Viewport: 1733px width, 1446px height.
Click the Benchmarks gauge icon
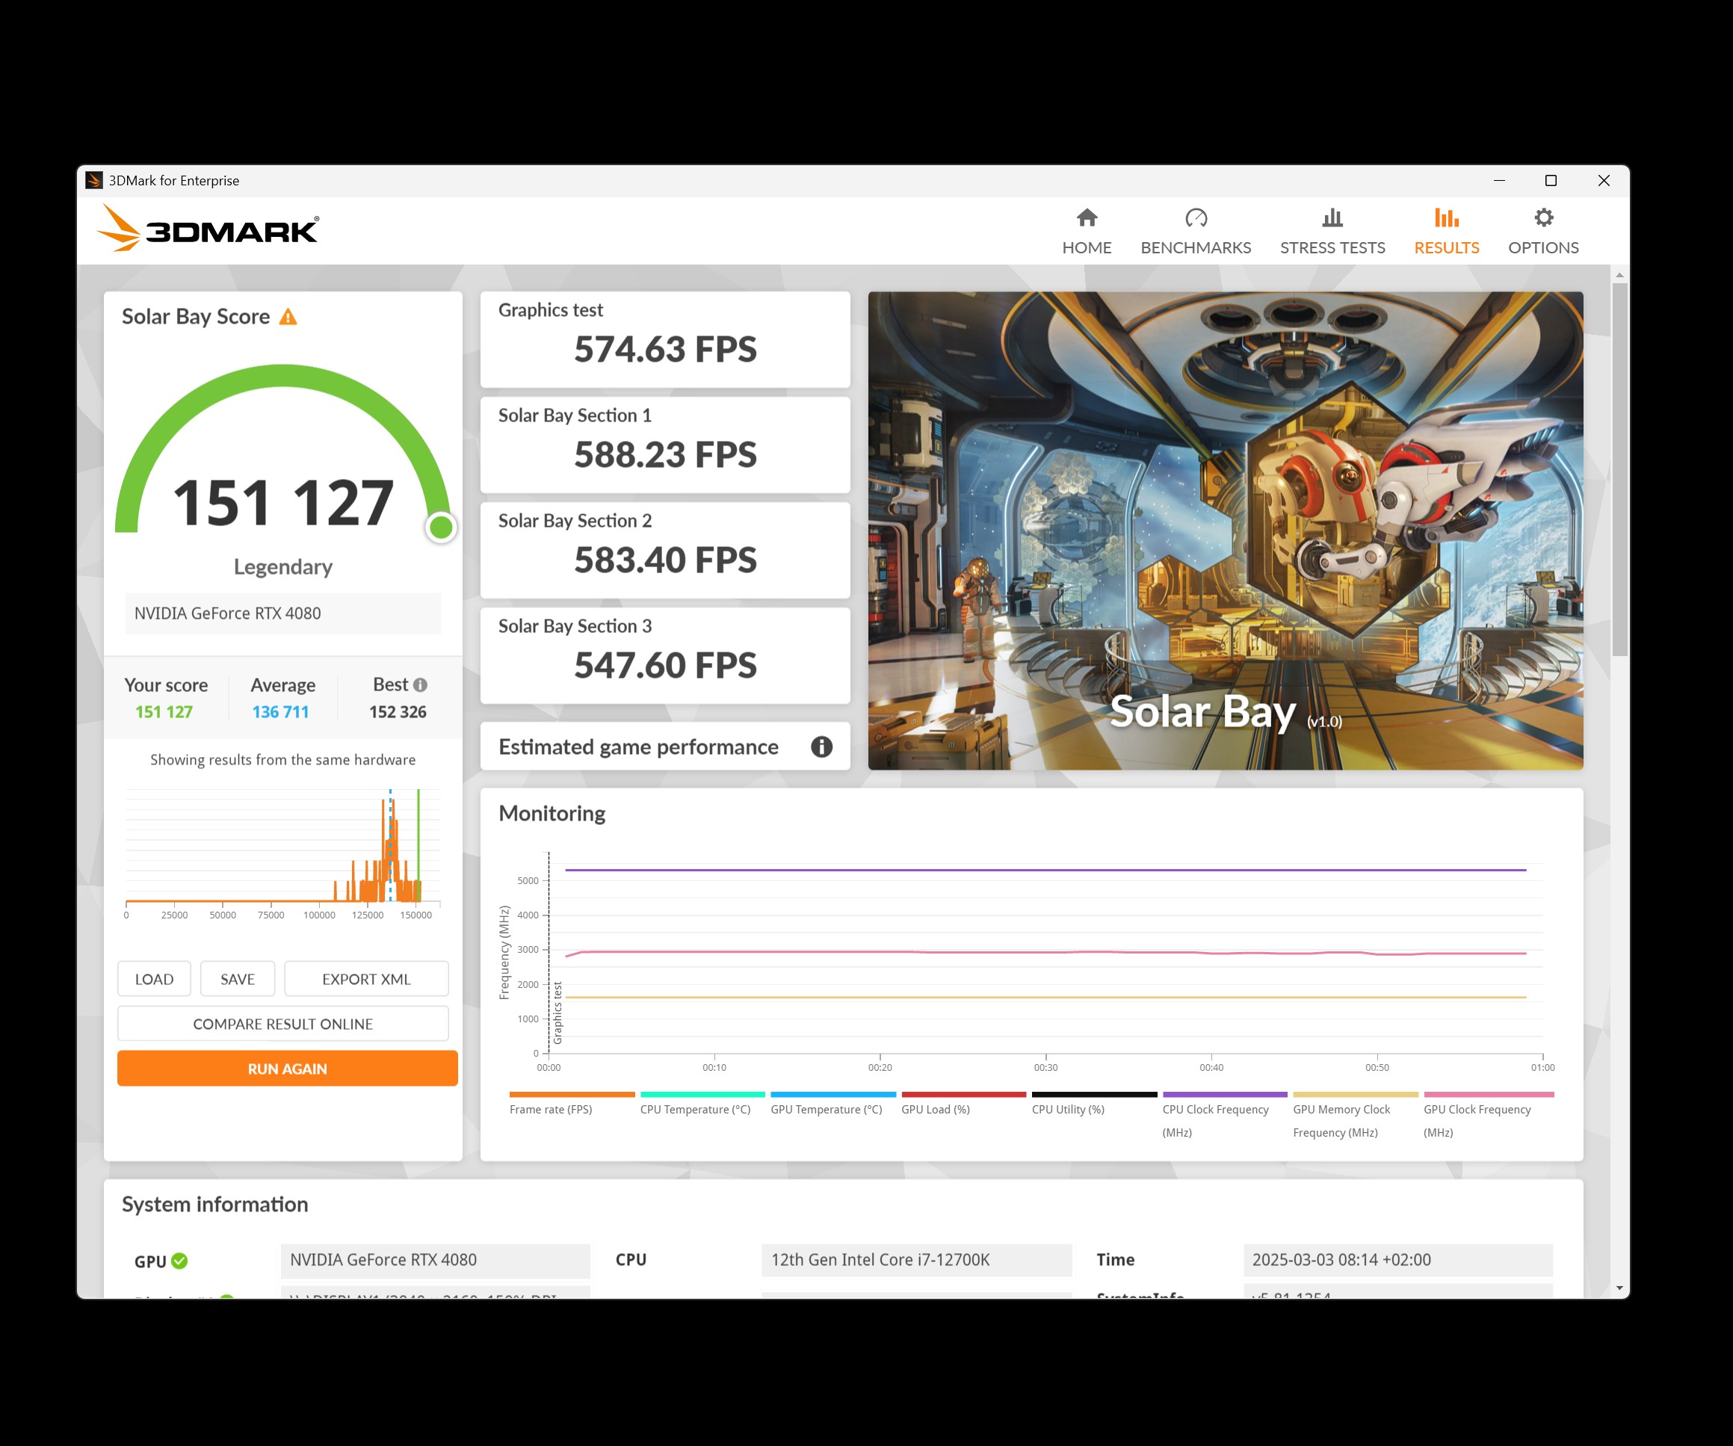(1196, 218)
